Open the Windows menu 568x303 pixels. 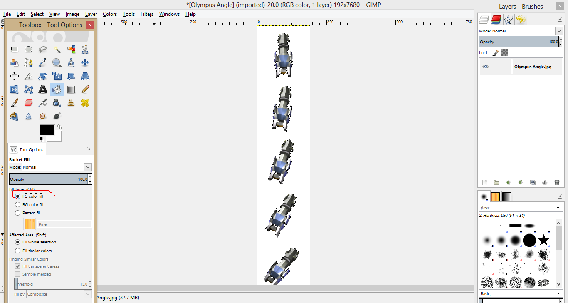pos(169,14)
